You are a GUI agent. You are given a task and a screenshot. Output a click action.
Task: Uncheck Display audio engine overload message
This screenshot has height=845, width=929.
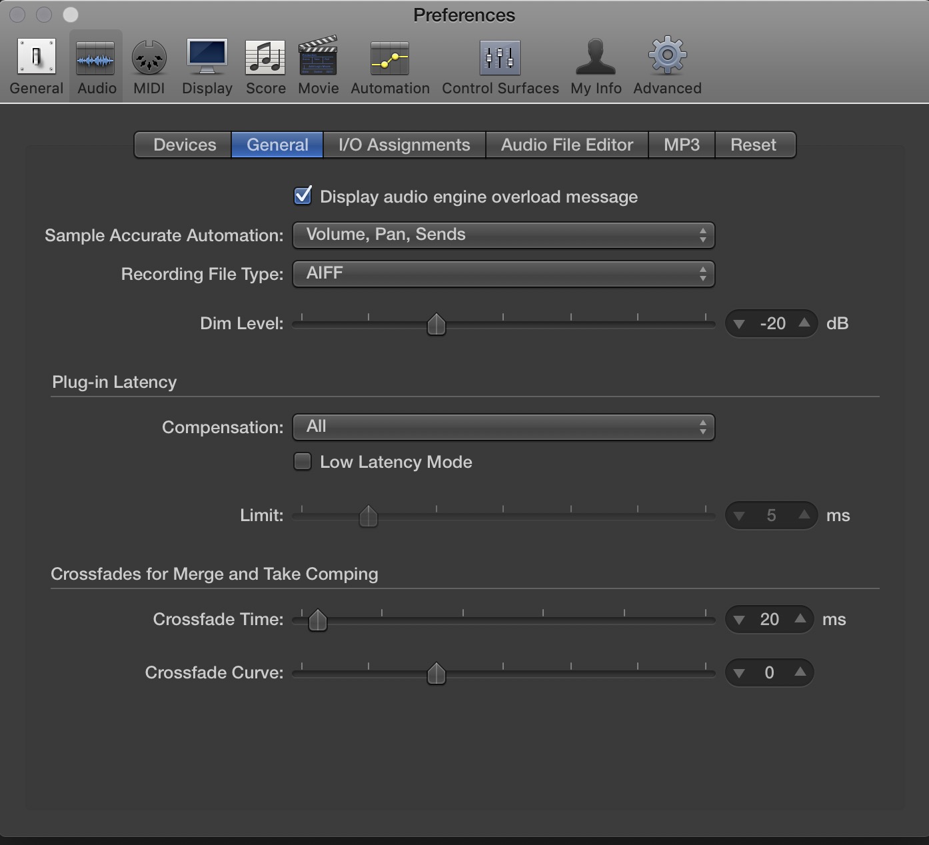click(x=303, y=196)
